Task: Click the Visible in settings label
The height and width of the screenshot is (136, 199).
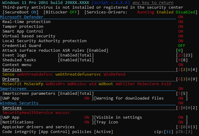Action: coord(119,117)
